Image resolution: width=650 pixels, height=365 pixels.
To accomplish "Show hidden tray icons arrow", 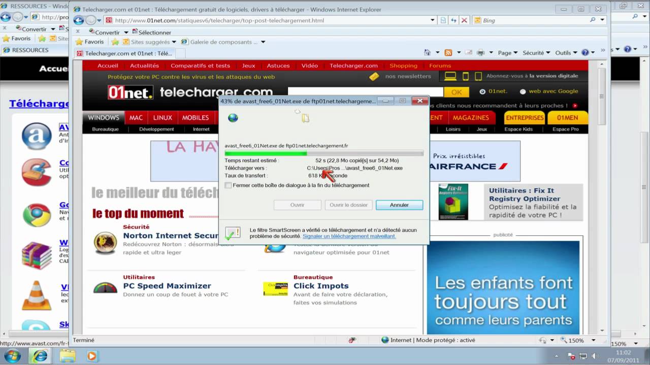I will tap(557, 356).
